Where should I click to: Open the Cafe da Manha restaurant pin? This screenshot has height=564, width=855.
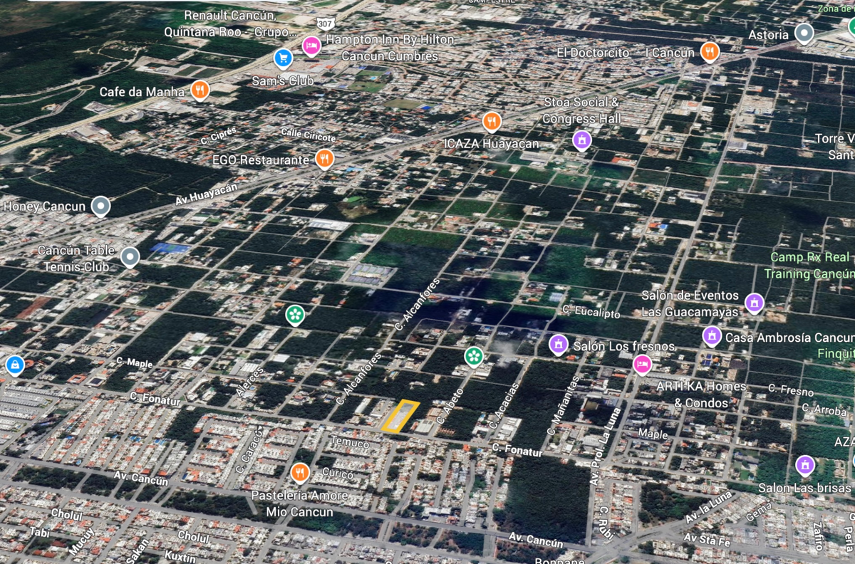pos(200,90)
